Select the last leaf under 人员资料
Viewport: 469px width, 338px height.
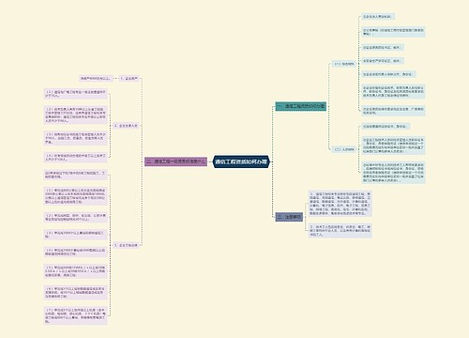393,172
